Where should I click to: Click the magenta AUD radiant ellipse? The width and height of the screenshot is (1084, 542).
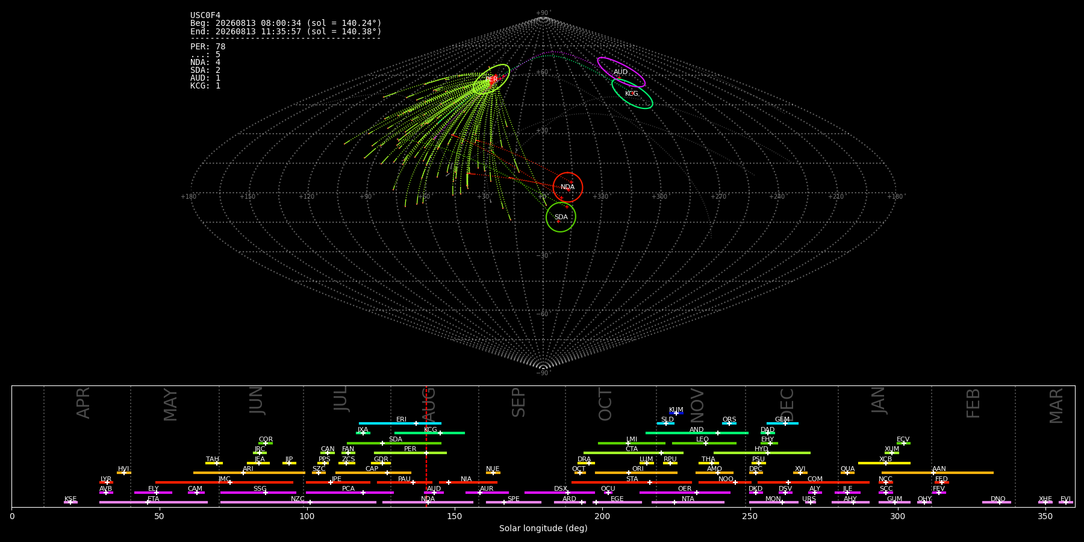pyautogui.click(x=621, y=72)
